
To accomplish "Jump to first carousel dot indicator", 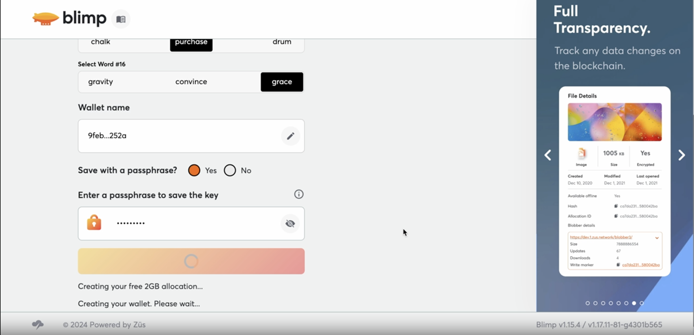I will 588,303.
